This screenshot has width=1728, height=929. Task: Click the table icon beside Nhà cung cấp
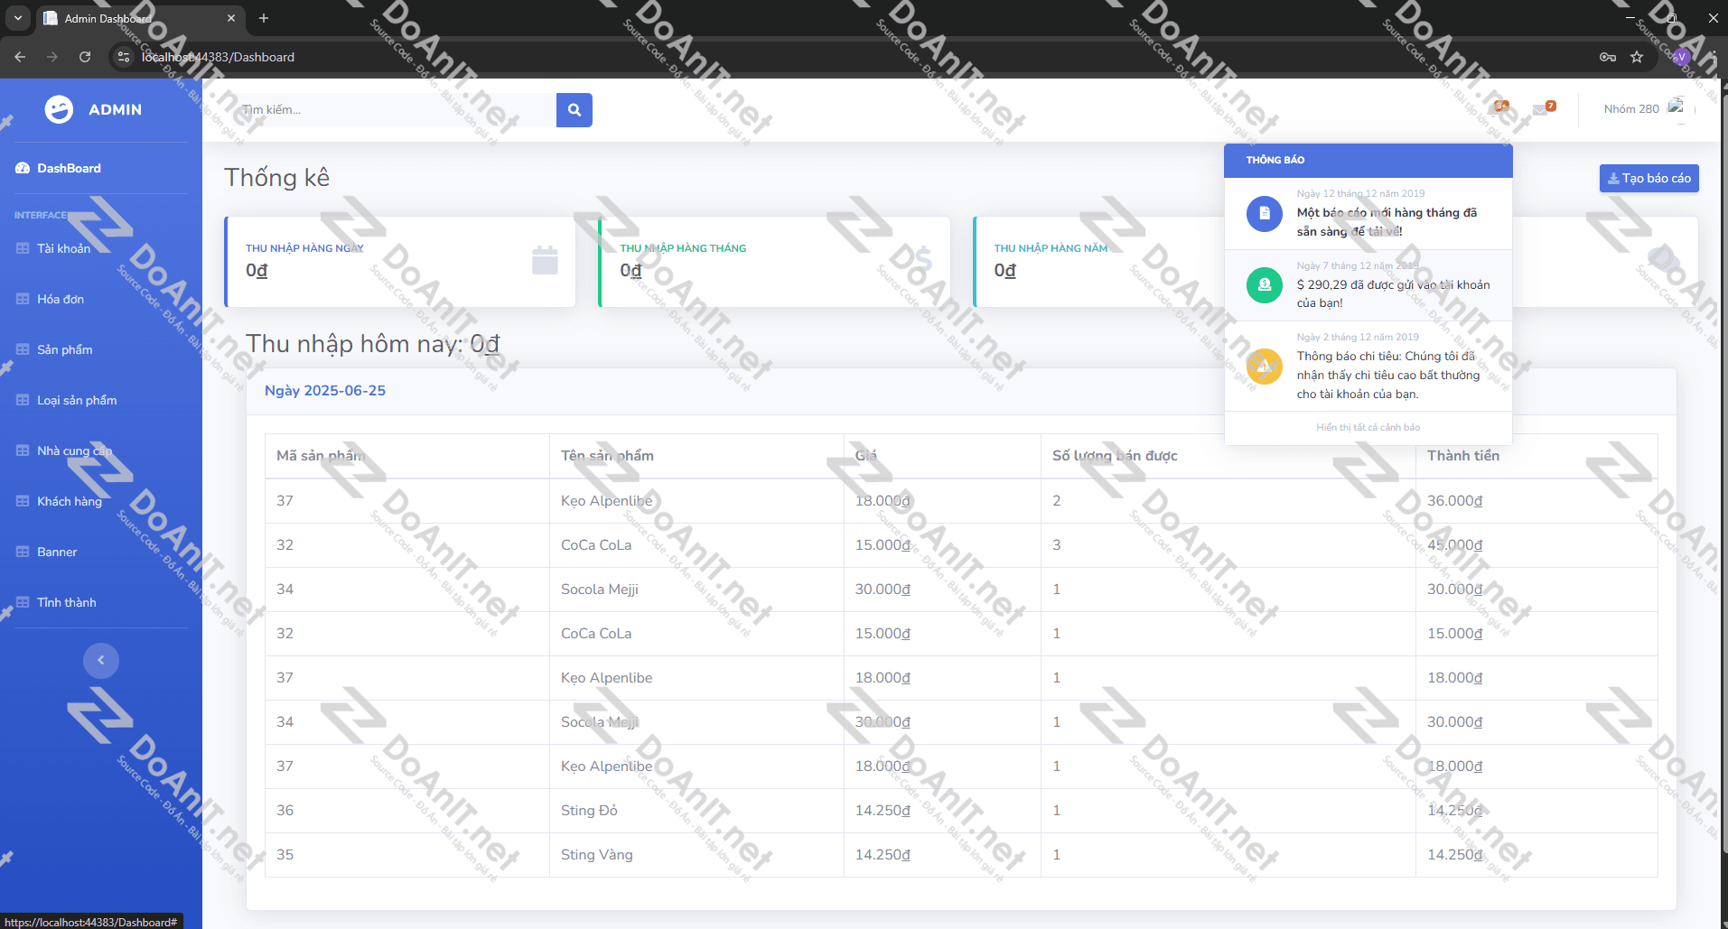[x=23, y=451]
